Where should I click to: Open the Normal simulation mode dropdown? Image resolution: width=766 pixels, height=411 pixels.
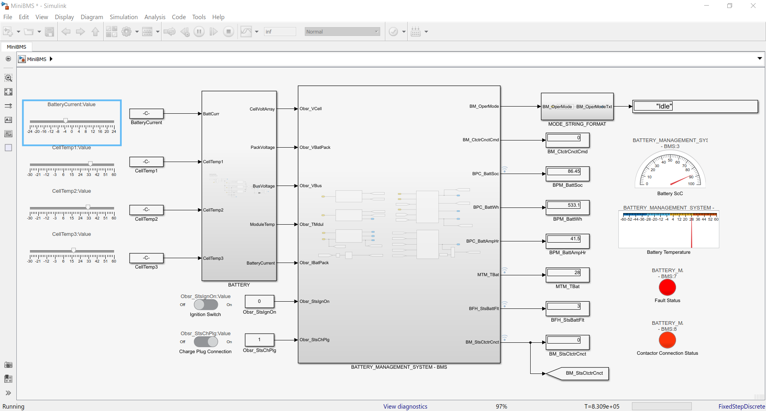[x=342, y=32]
